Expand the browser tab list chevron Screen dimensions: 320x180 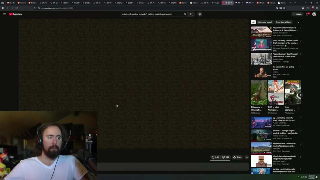pos(295,3)
